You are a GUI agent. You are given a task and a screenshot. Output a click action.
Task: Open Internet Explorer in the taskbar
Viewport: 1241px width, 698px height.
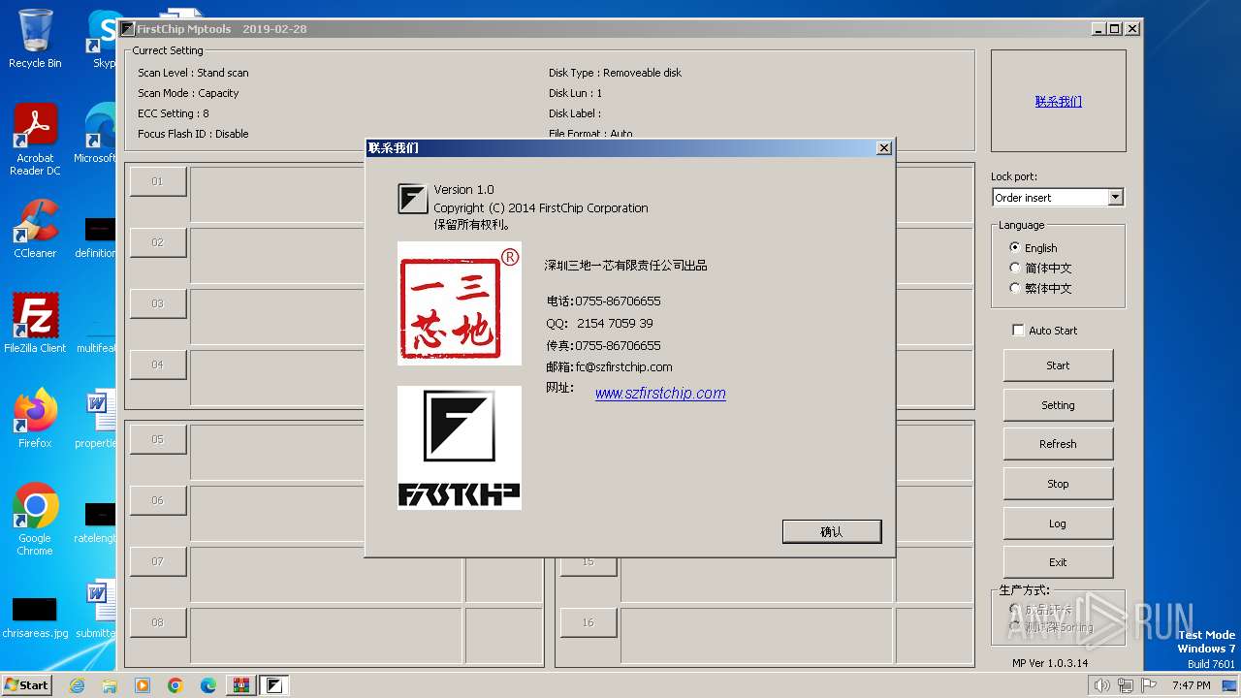click(x=77, y=685)
